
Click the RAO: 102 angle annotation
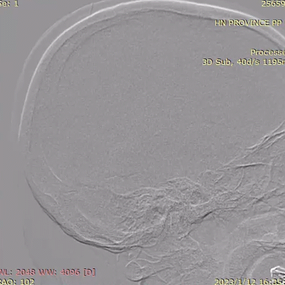pos(17,282)
